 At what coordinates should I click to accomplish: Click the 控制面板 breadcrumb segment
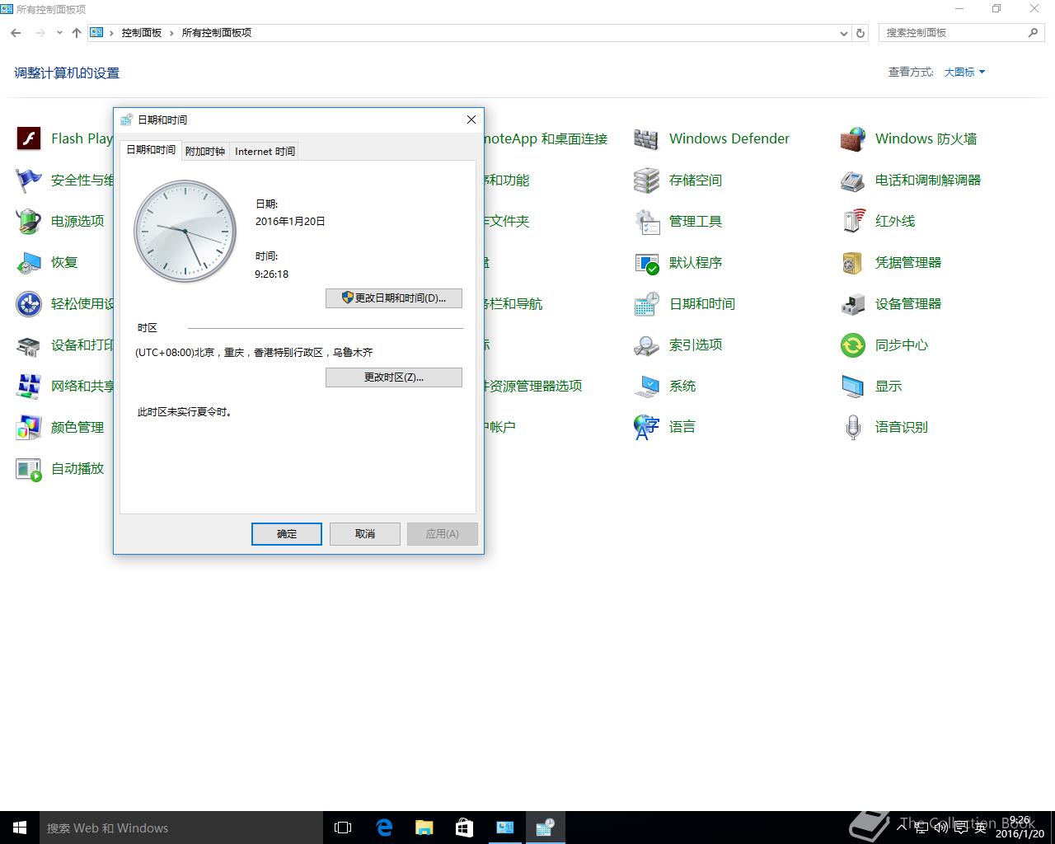point(142,33)
